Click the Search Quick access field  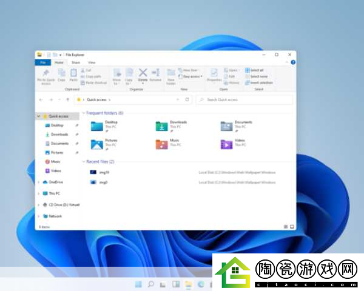244,99
